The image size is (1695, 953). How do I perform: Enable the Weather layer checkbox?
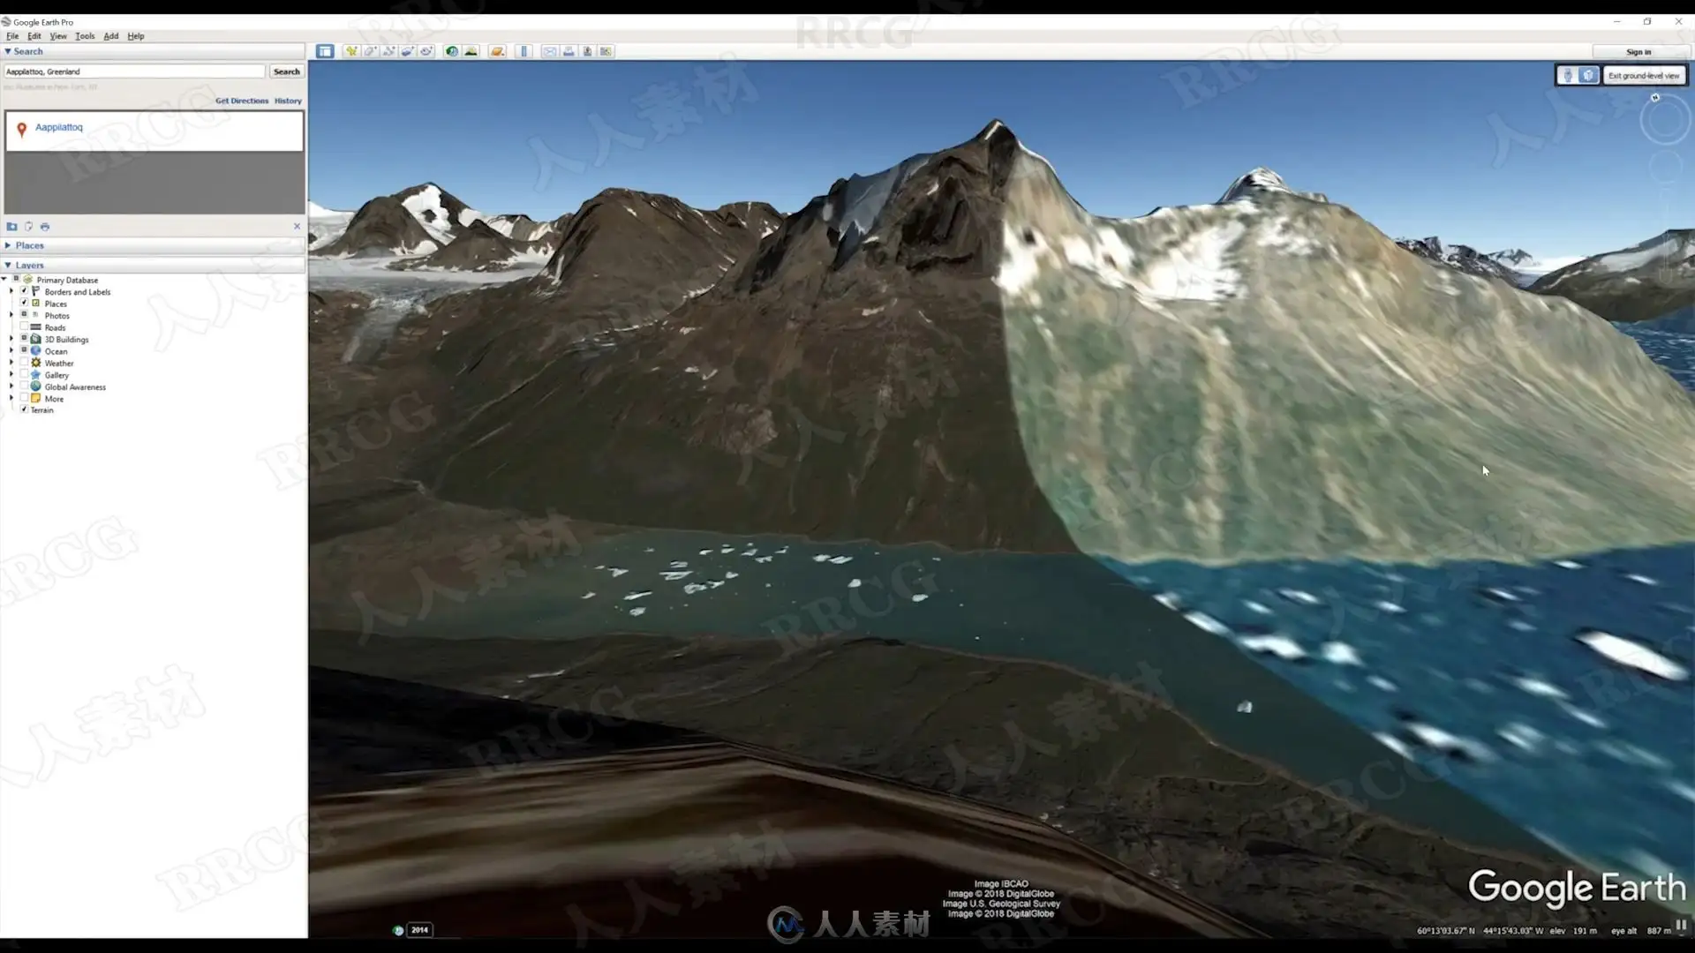click(25, 363)
